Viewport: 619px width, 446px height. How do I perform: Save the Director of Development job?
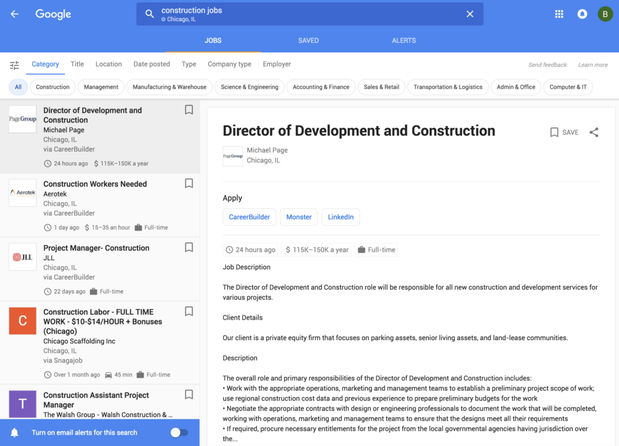coord(564,132)
